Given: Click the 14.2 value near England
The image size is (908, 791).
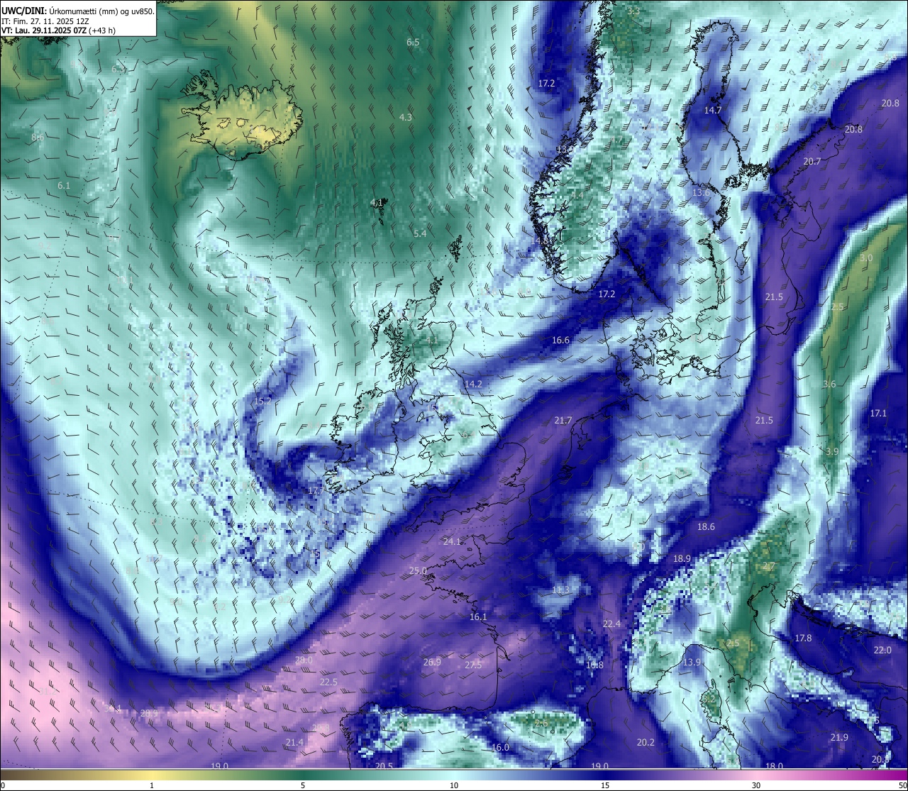Looking at the screenshot, I should click(473, 384).
